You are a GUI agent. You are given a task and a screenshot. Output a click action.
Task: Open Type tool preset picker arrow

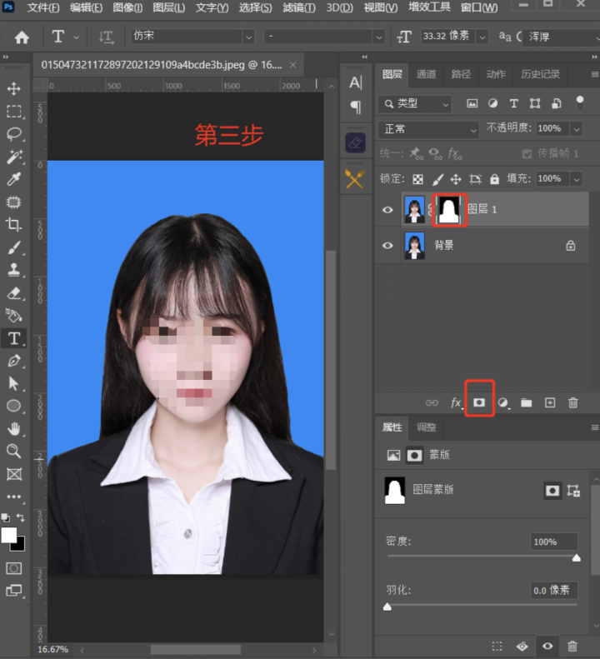[x=76, y=37]
